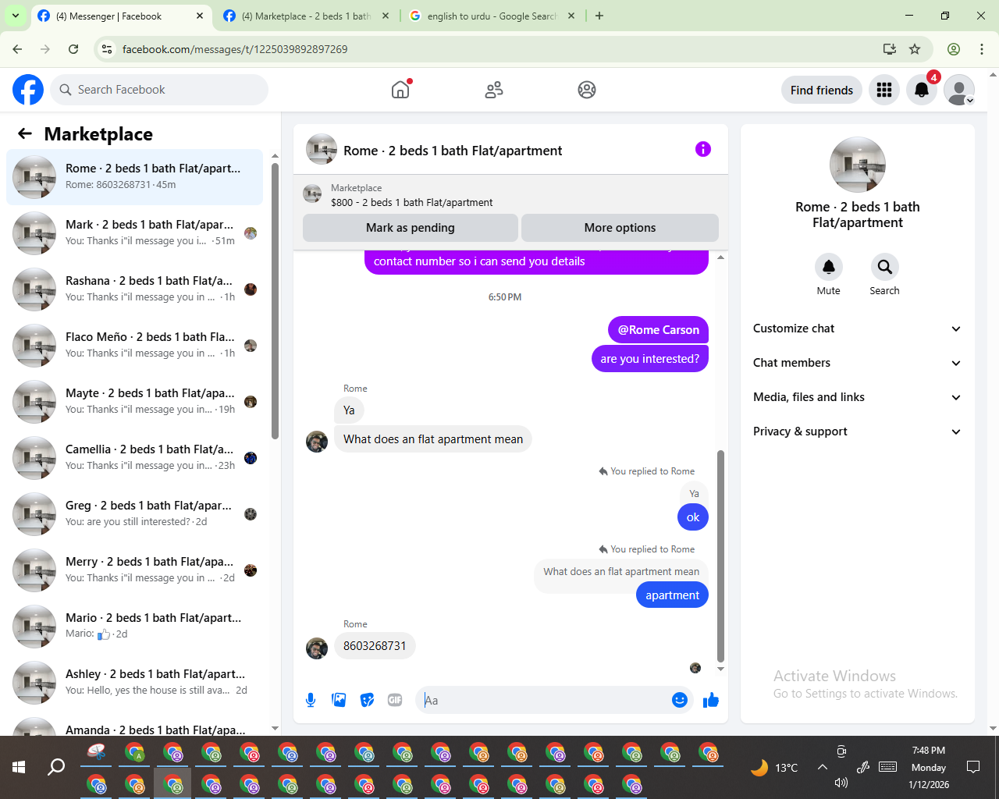This screenshot has width=999, height=799.
Task: Open a new Chrome tab
Action: pyautogui.click(x=599, y=16)
